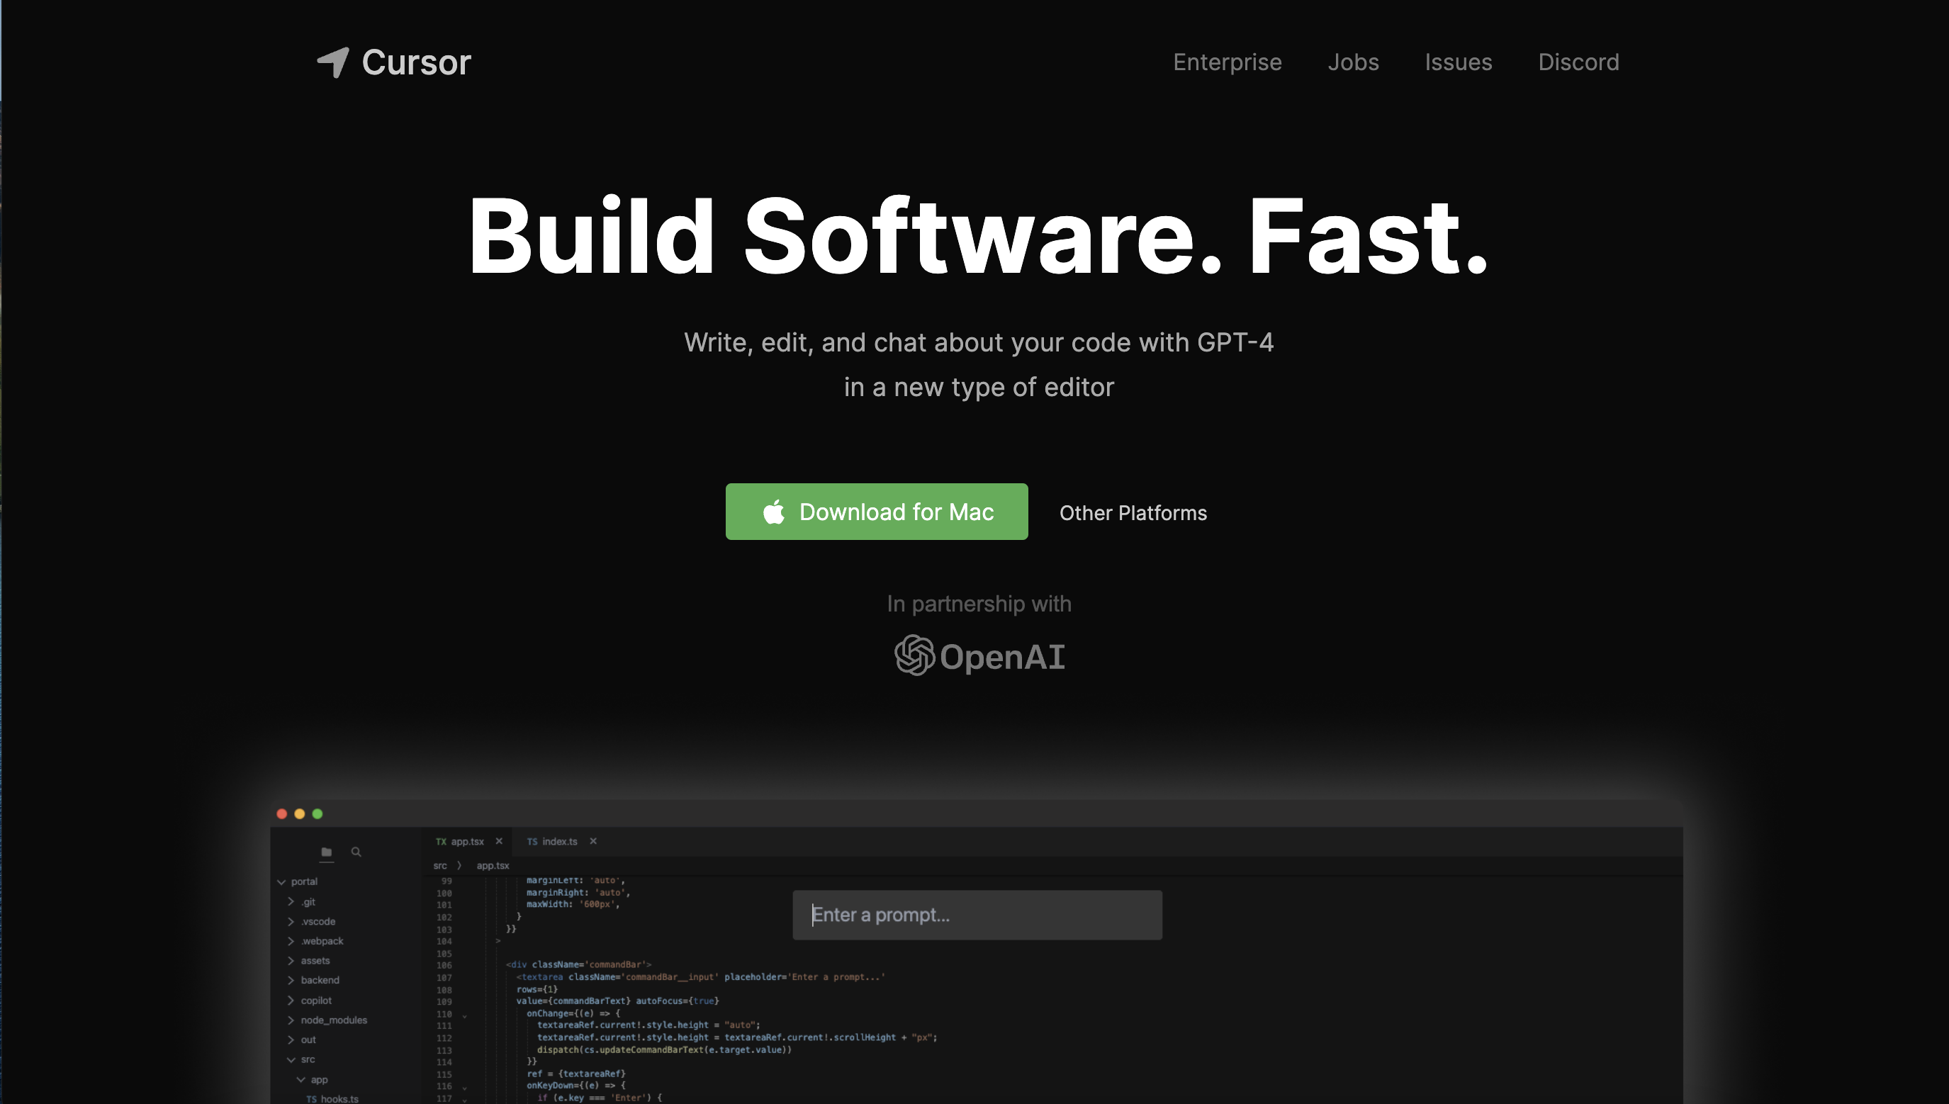Close the index.ts tab
Screen dimensions: 1949x1104
[593, 841]
